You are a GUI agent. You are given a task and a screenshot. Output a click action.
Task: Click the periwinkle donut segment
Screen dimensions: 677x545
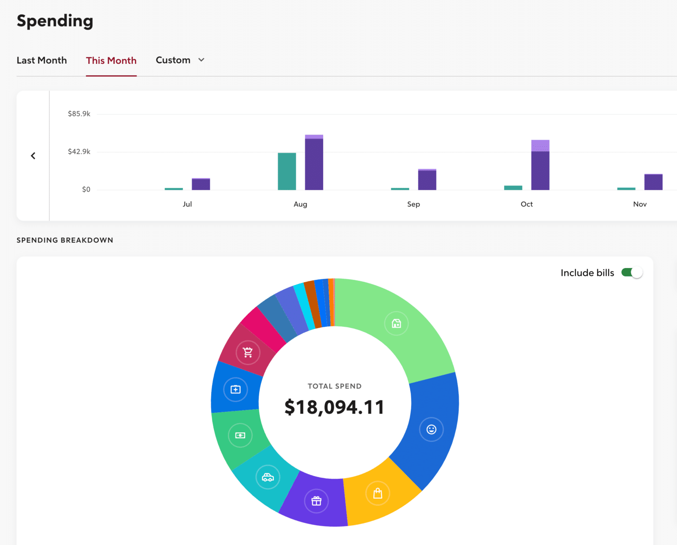pos(292,310)
